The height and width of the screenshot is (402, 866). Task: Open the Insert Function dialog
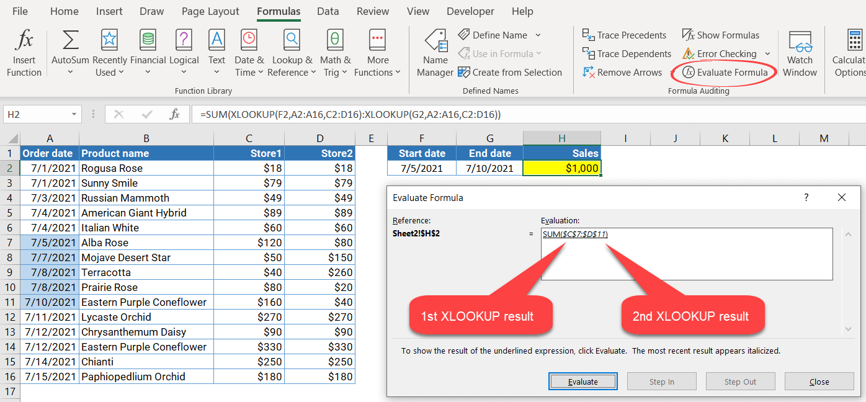(24, 52)
